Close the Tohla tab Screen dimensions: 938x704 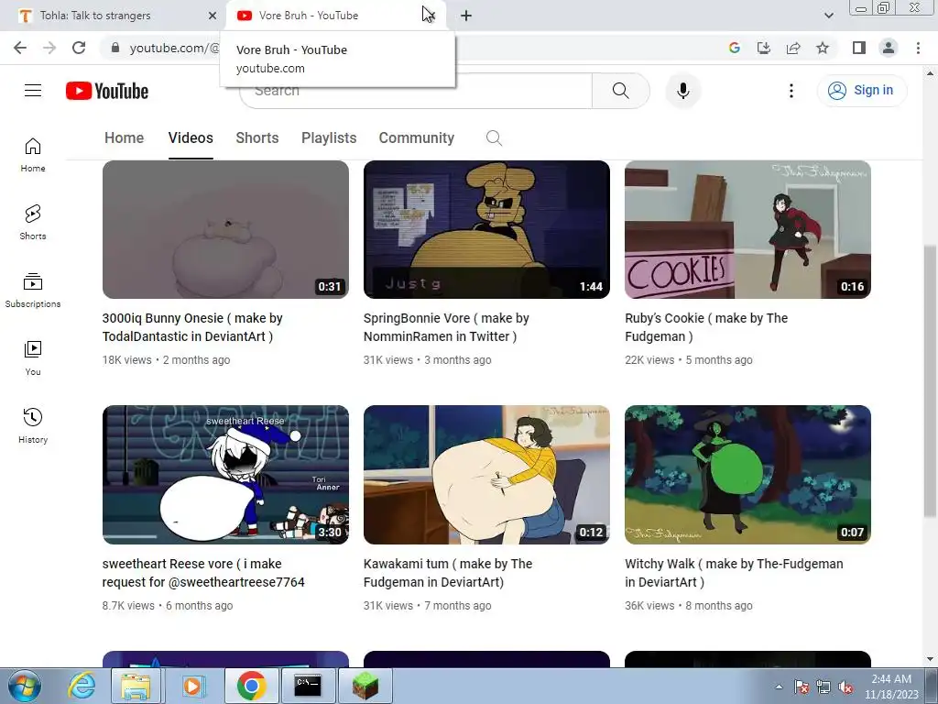pos(213,16)
